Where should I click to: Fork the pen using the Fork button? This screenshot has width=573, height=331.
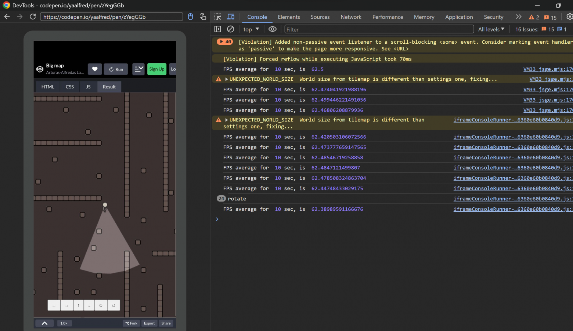click(131, 323)
